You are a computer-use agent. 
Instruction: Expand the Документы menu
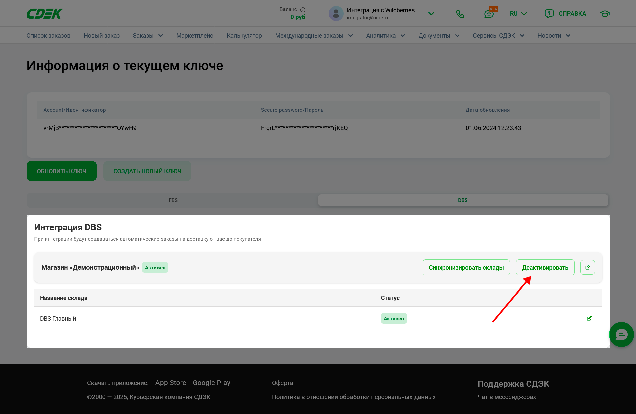[439, 36]
